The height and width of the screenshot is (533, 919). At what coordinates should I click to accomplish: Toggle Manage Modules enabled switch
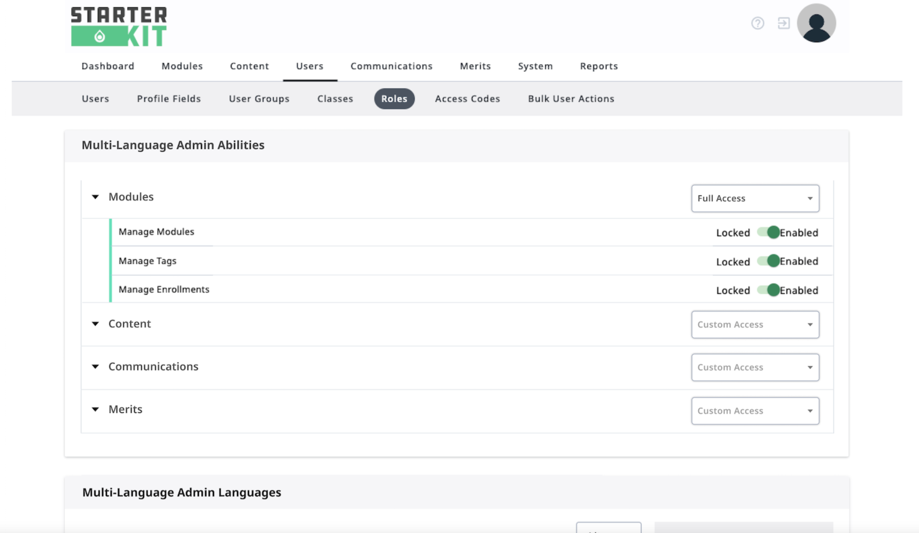point(768,232)
